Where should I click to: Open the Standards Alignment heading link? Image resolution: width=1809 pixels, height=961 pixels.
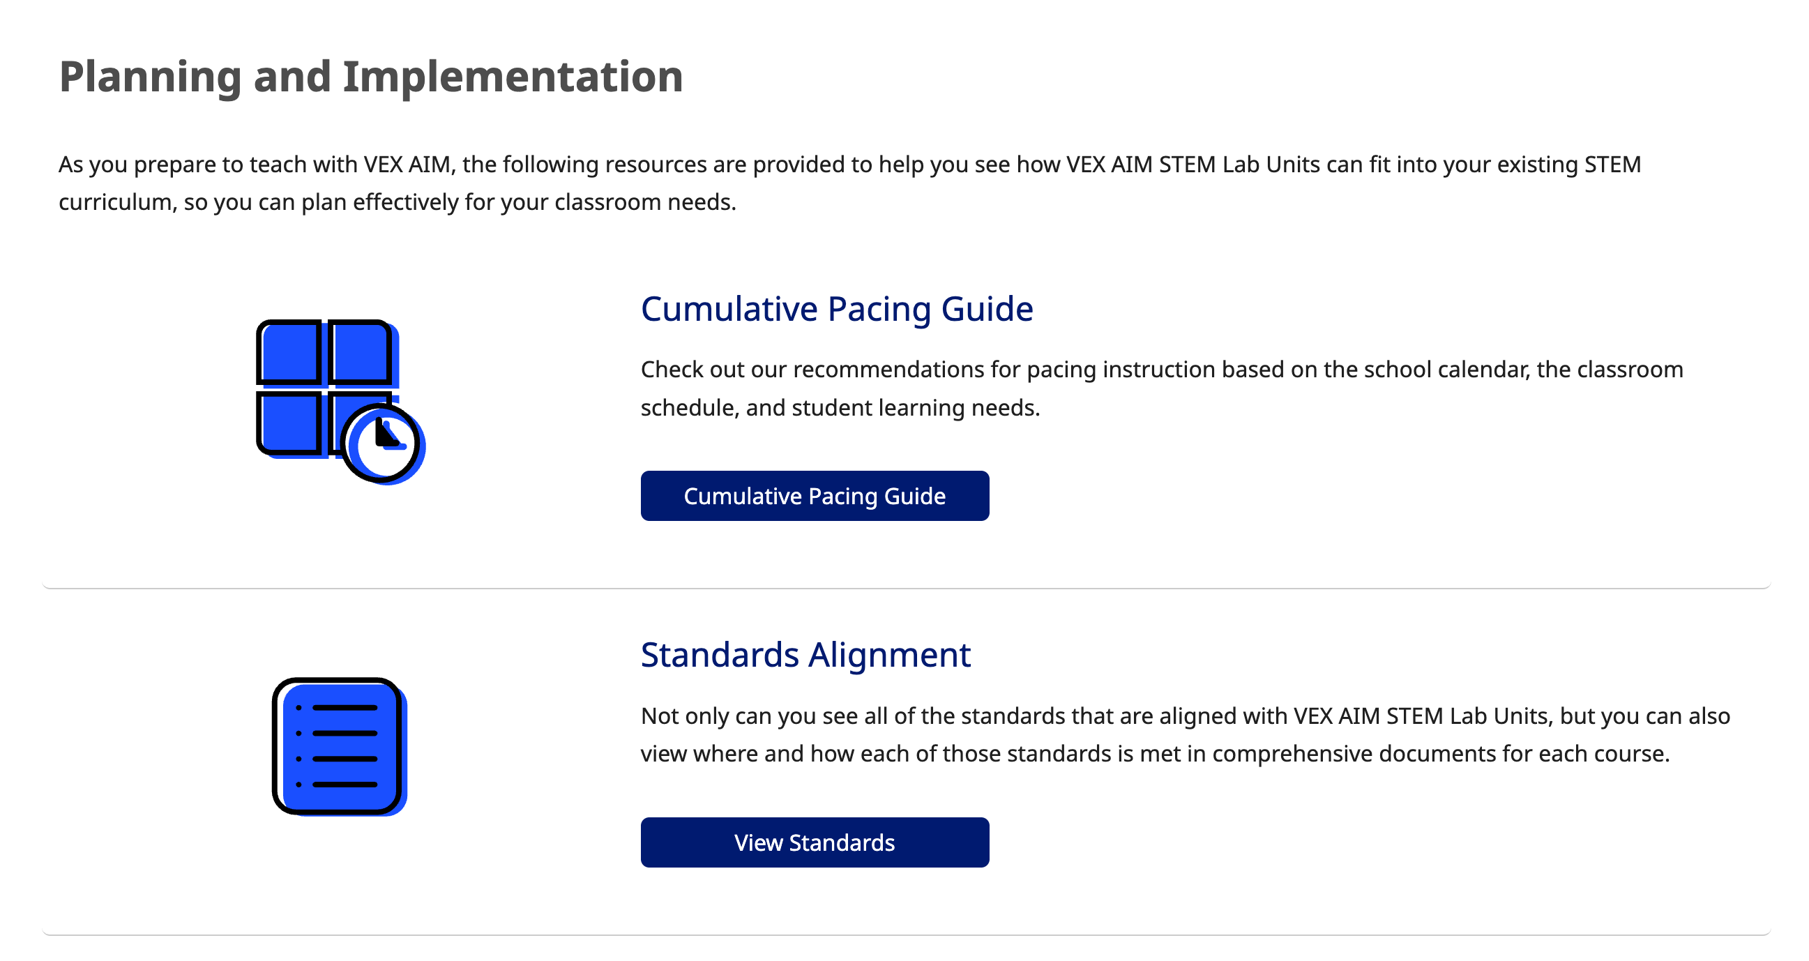click(x=805, y=655)
